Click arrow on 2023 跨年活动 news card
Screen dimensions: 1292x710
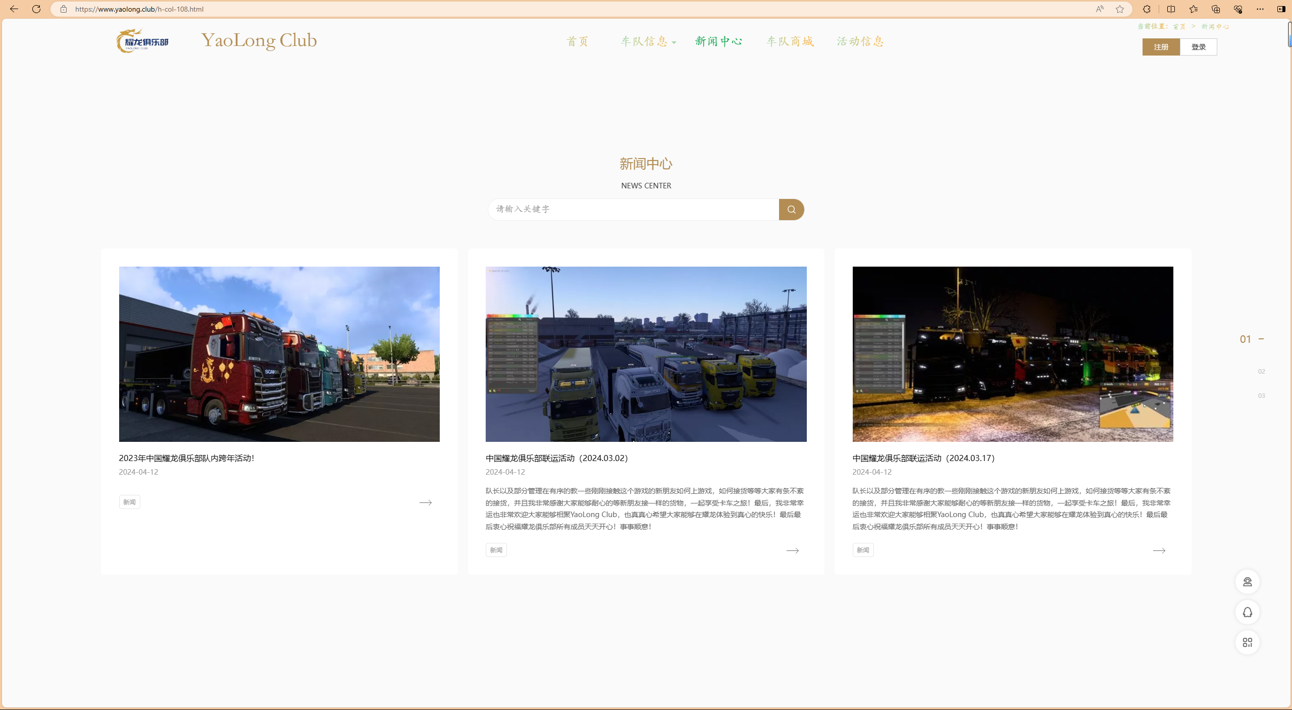[x=425, y=502]
